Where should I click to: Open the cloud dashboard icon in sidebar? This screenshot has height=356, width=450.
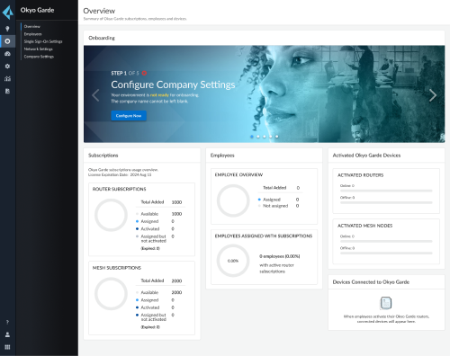(7, 54)
